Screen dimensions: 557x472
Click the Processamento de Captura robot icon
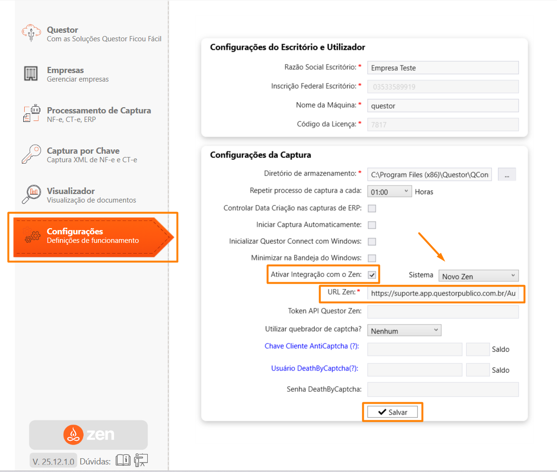tap(31, 114)
